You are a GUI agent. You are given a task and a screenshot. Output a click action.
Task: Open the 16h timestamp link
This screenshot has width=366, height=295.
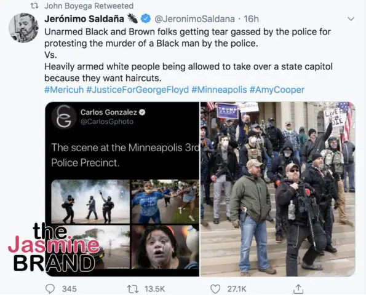251,19
